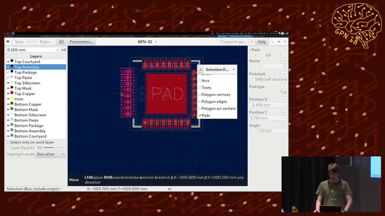385x216 pixels.
Task: Select the Inner layer row
Action: 36,99
